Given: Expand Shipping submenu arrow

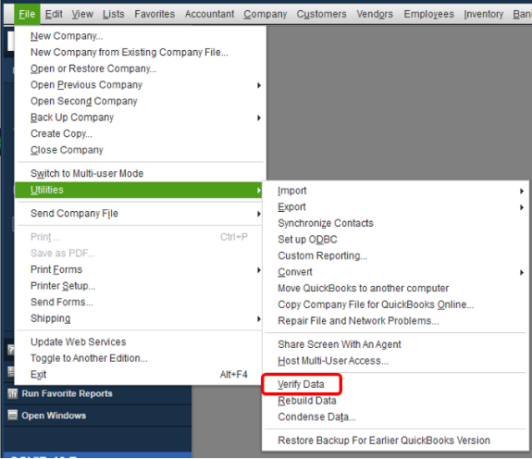Looking at the screenshot, I should pos(259,319).
